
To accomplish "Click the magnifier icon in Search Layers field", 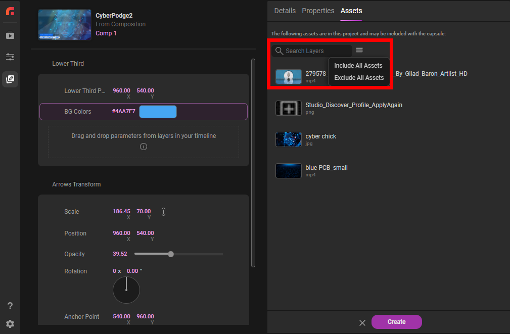I will pos(279,51).
